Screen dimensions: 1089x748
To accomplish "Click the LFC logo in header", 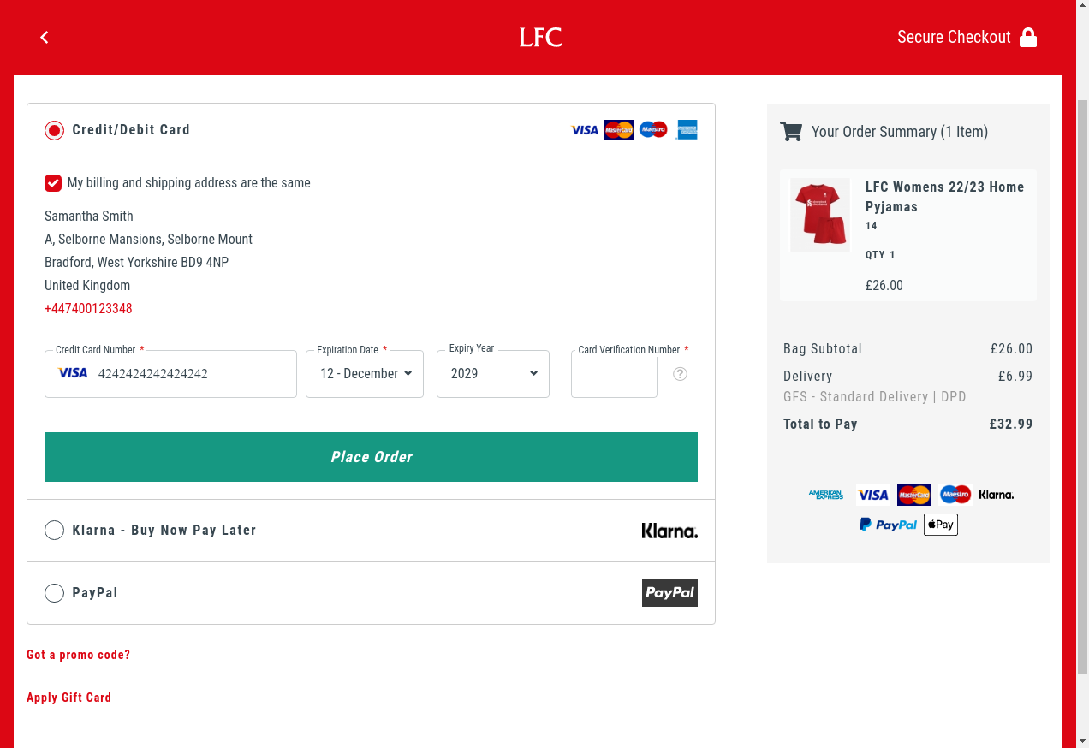I will pyautogui.click(x=540, y=38).
